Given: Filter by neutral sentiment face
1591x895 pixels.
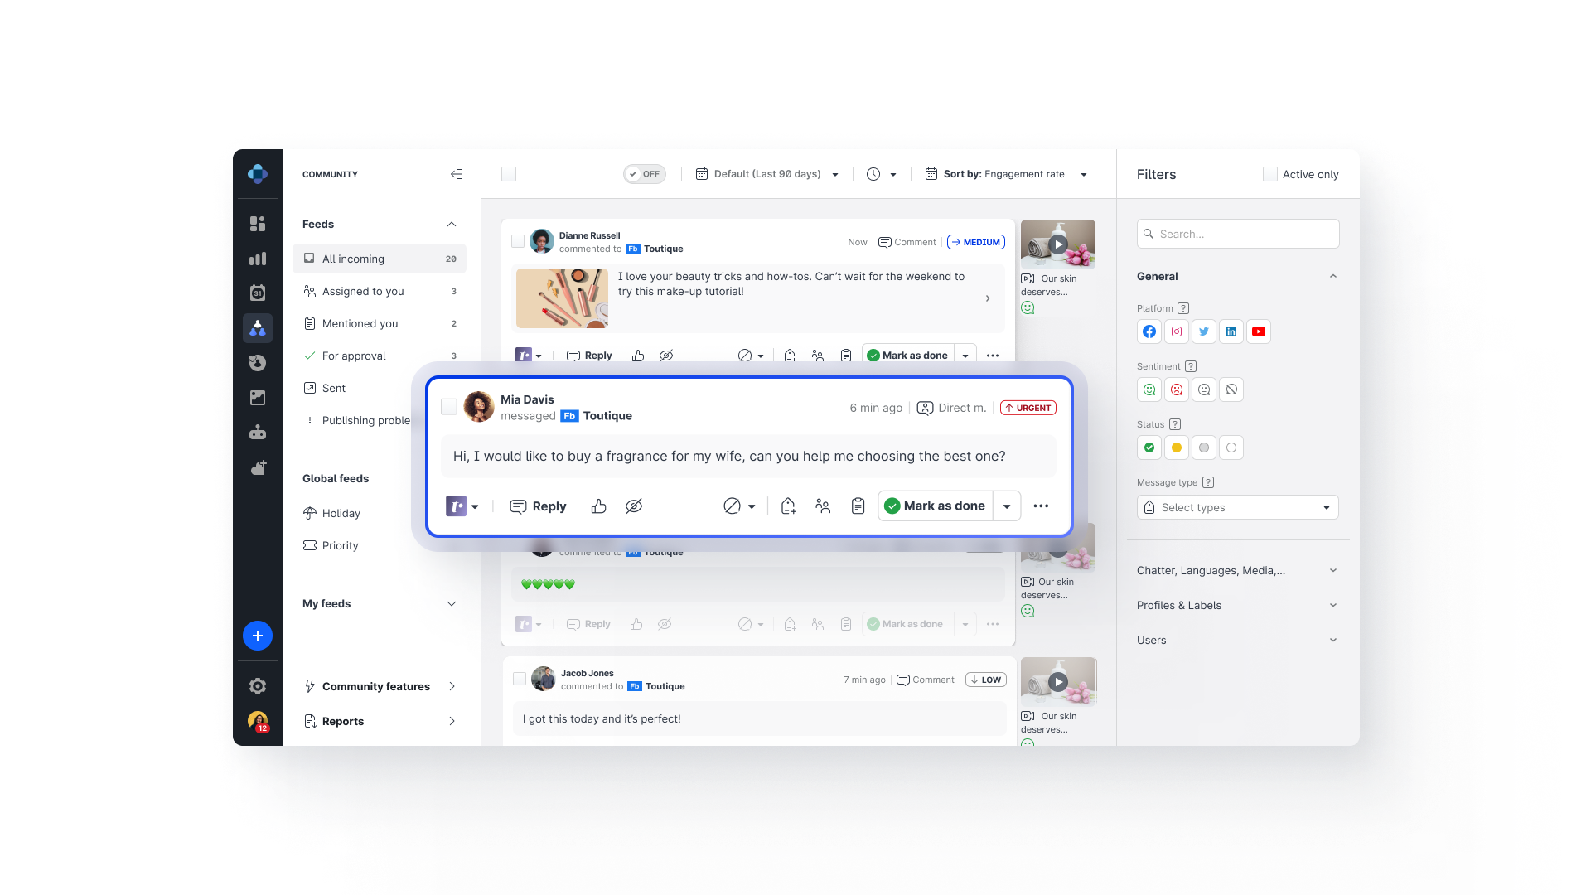Looking at the screenshot, I should pyautogui.click(x=1204, y=389).
